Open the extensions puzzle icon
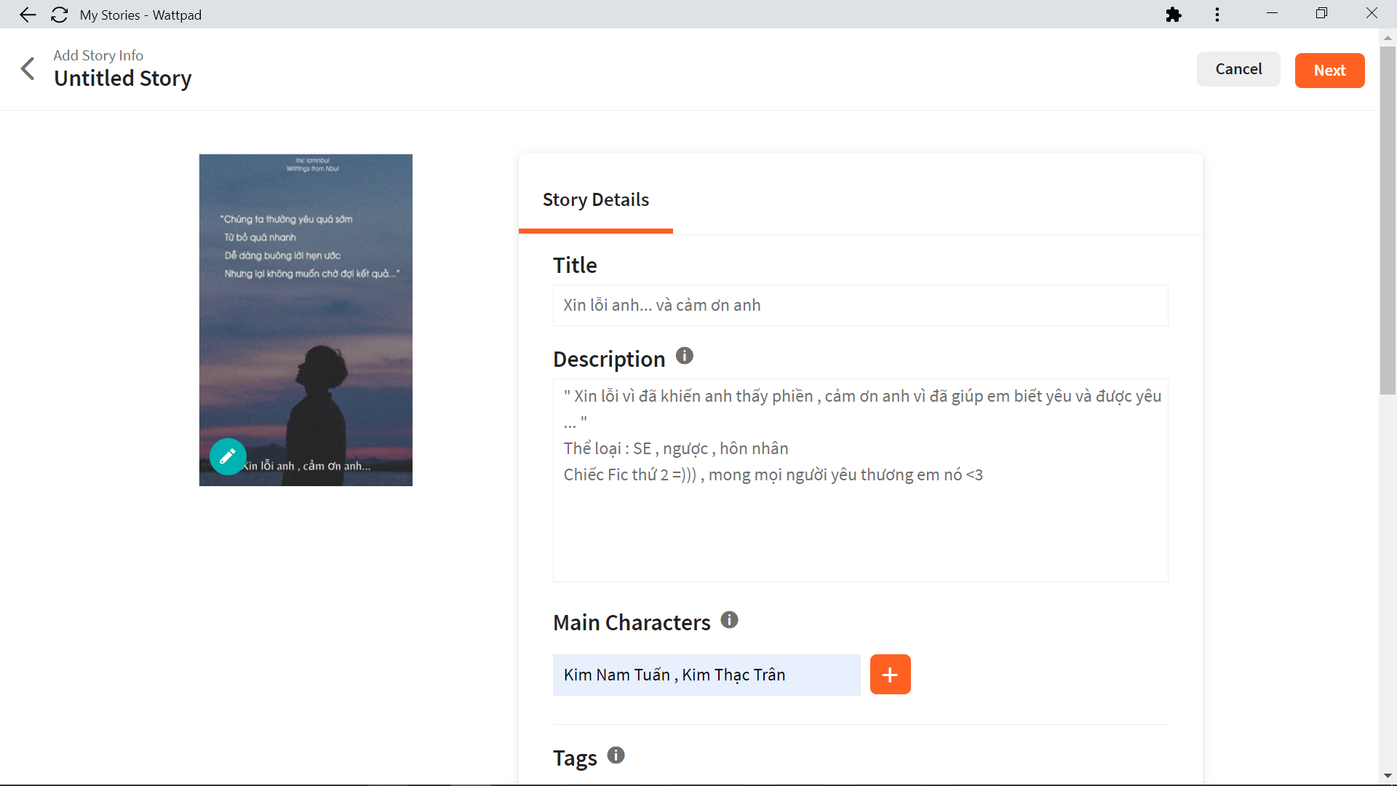The width and height of the screenshot is (1397, 786). [x=1174, y=15]
